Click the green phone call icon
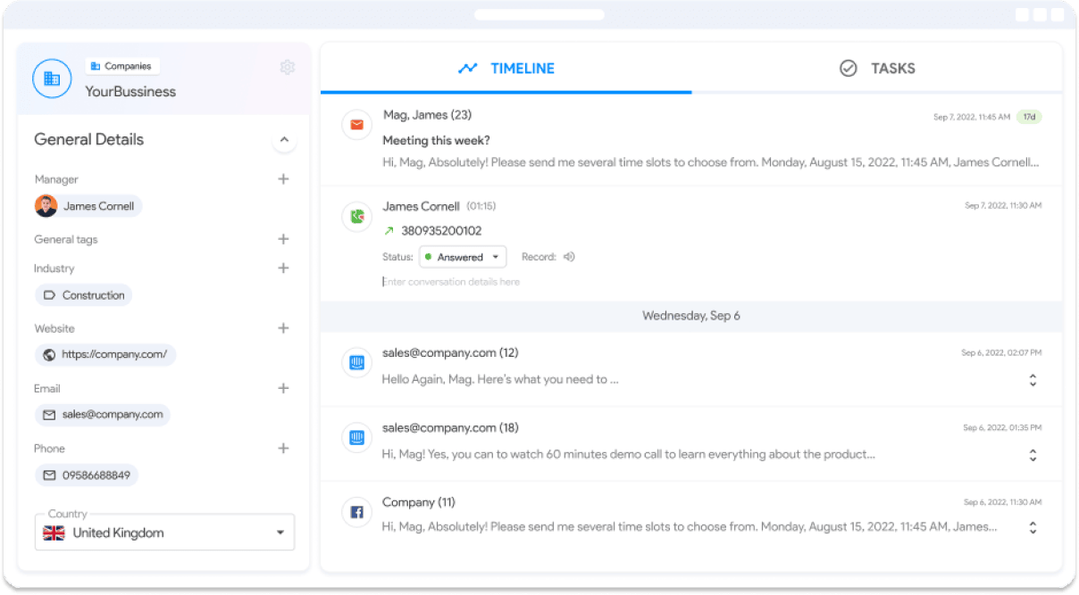 click(356, 216)
